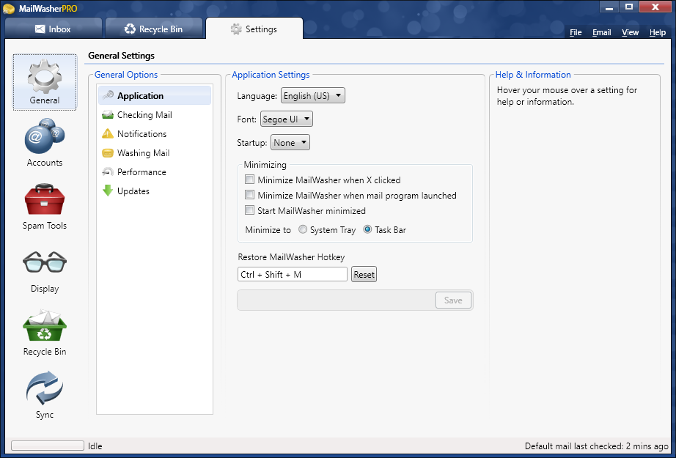Click the Washing Mail option icon
Viewport: 676px width, 458px height.
point(108,153)
